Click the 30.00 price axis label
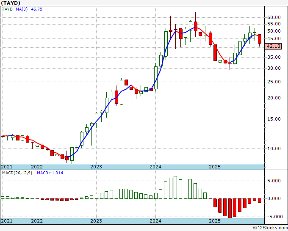The image size is (288, 231). coord(274,68)
